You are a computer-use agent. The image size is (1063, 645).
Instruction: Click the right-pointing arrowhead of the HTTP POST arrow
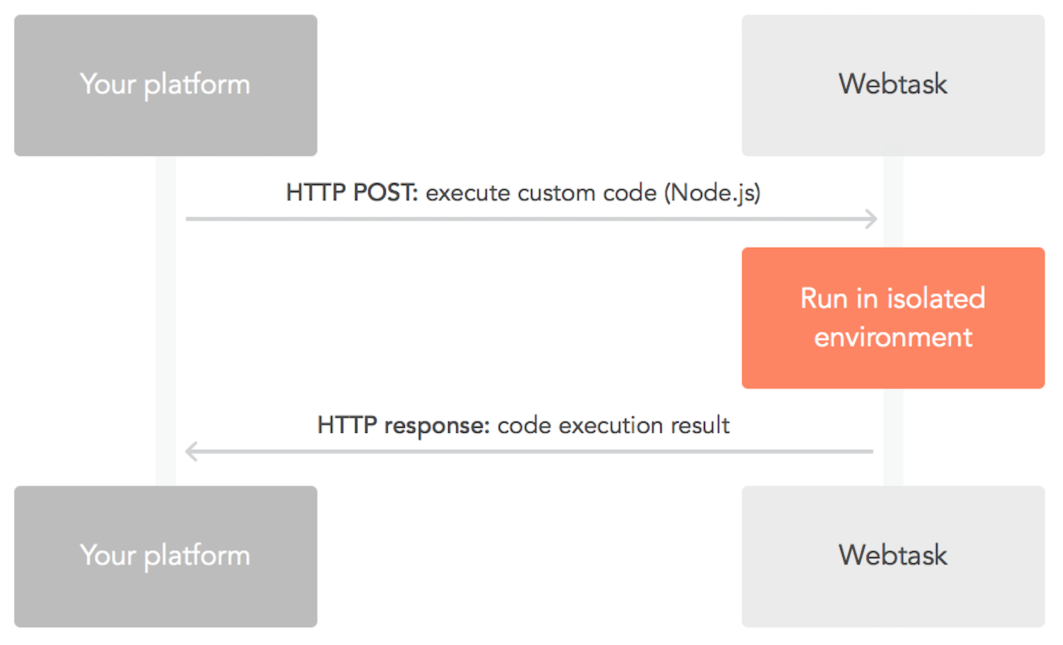872,219
